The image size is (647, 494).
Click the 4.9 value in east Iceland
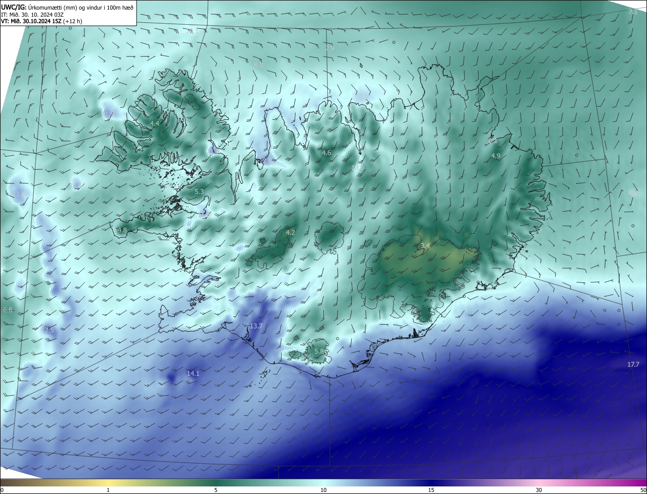pyautogui.click(x=495, y=156)
